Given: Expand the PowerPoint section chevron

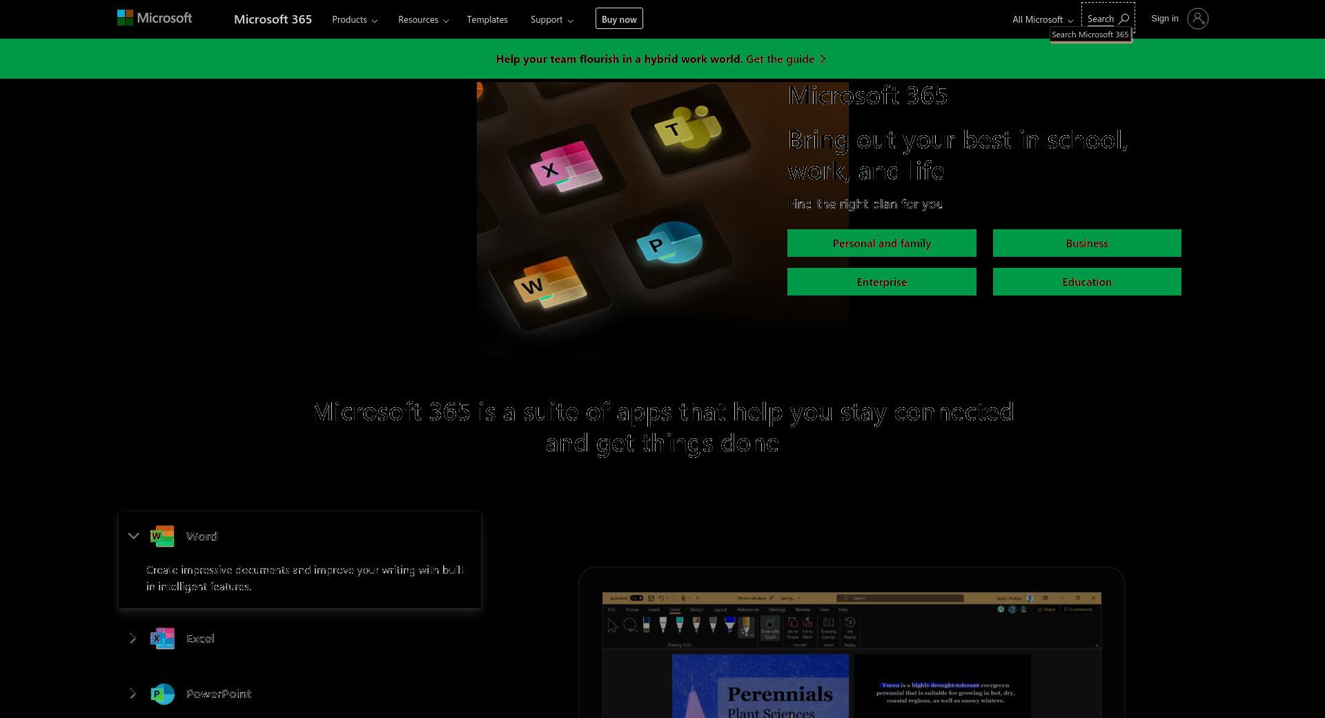Looking at the screenshot, I should coord(132,694).
